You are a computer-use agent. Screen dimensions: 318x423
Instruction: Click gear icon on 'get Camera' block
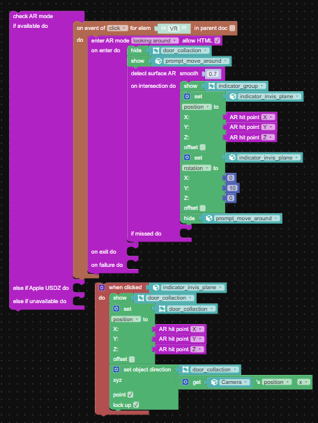185,382
